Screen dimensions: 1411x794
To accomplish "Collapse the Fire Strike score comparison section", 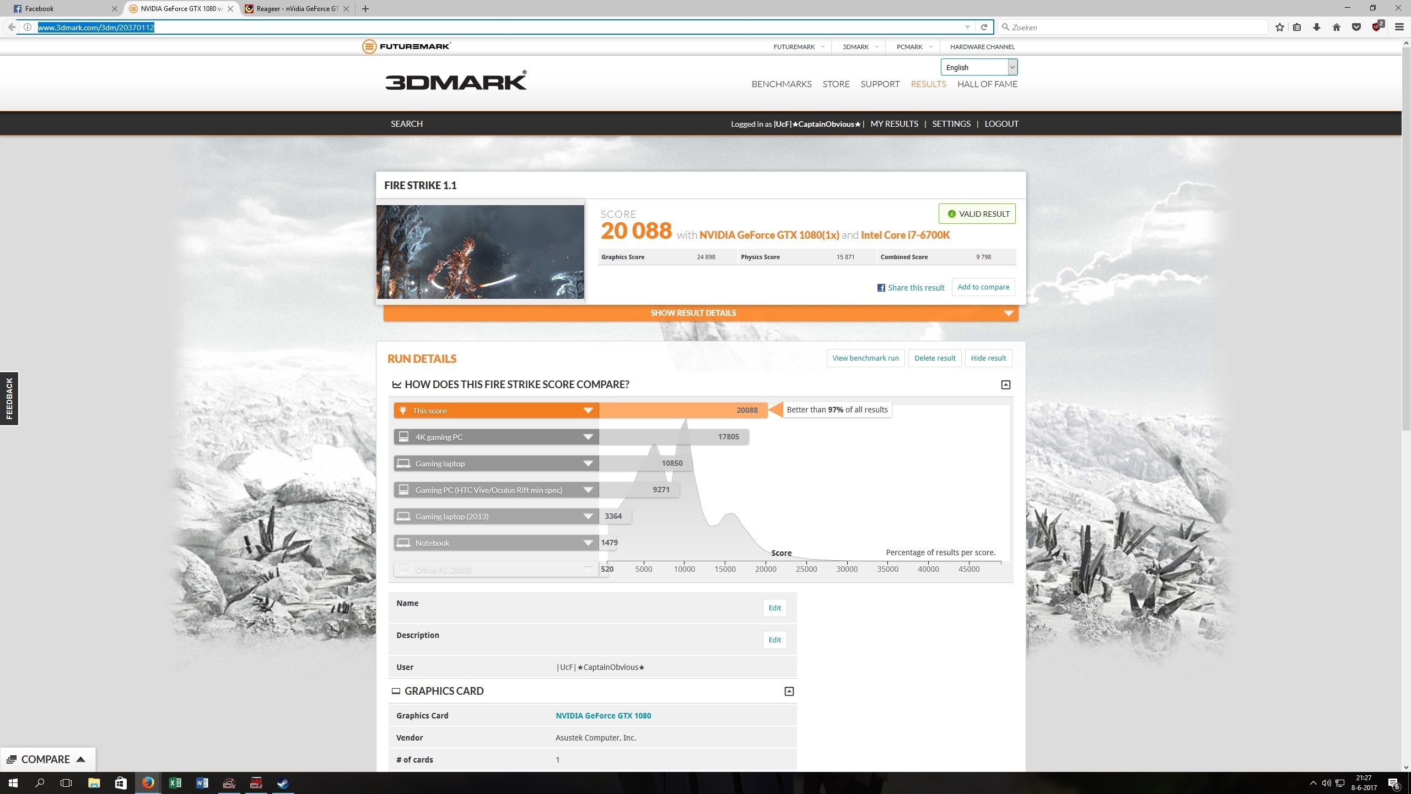I will coord(1005,385).
